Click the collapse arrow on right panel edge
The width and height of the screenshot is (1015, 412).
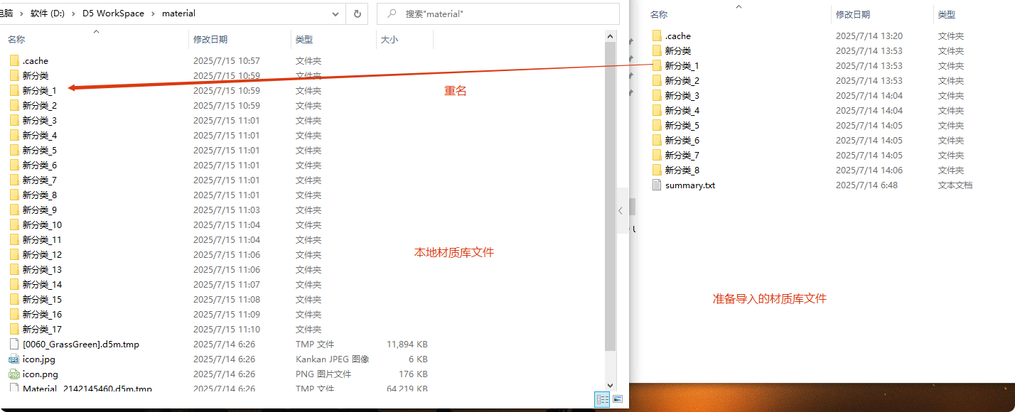(x=621, y=210)
